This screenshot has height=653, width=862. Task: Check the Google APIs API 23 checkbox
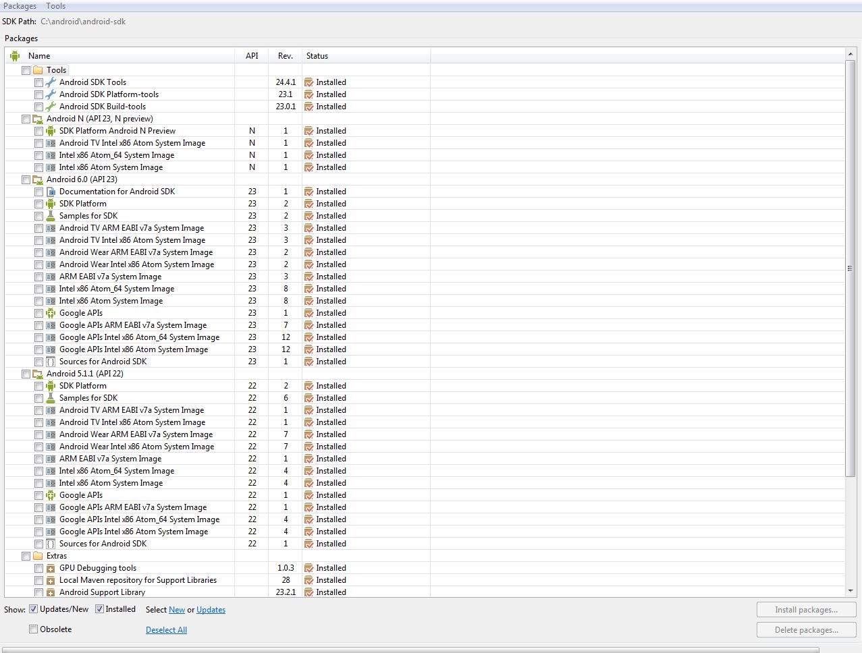[38, 313]
